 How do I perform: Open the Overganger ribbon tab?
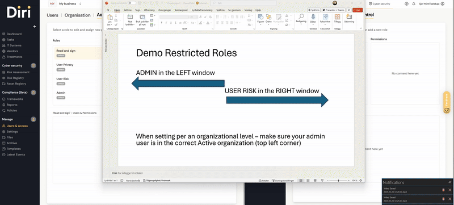tap(164, 10)
